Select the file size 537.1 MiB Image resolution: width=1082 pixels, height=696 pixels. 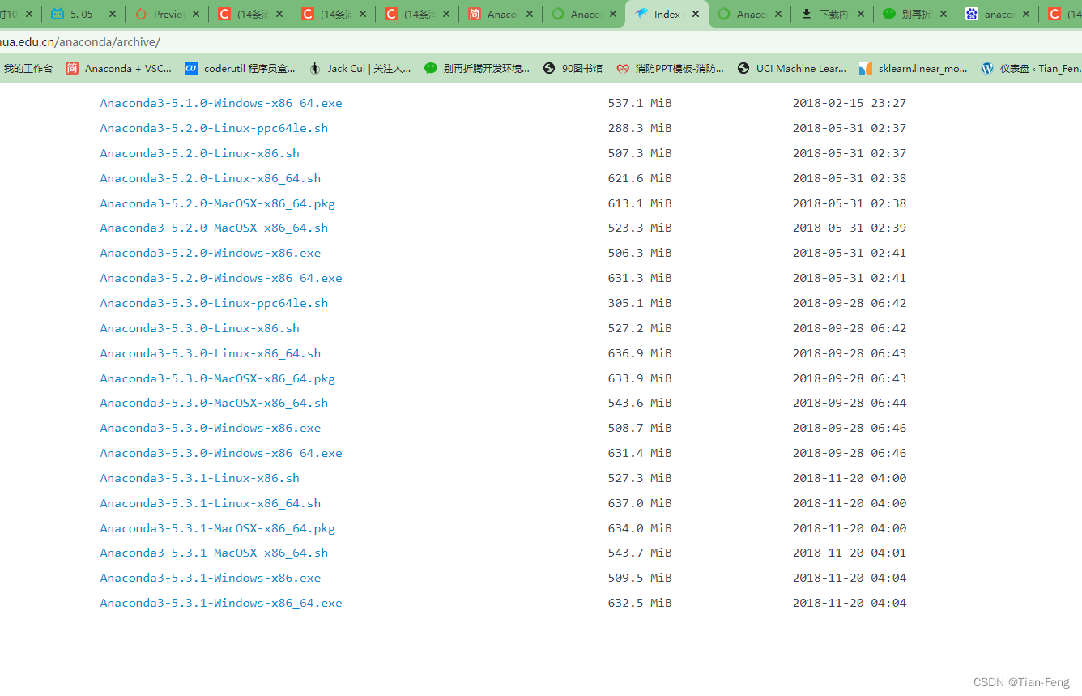coord(640,103)
